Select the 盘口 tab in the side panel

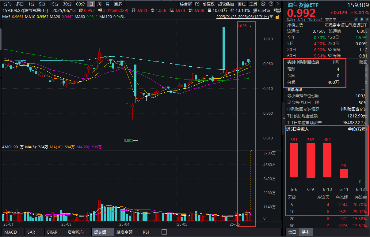292,232
